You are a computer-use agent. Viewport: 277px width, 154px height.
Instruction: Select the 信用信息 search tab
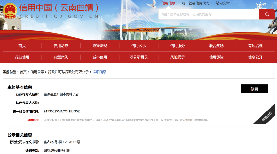coord(168,3)
